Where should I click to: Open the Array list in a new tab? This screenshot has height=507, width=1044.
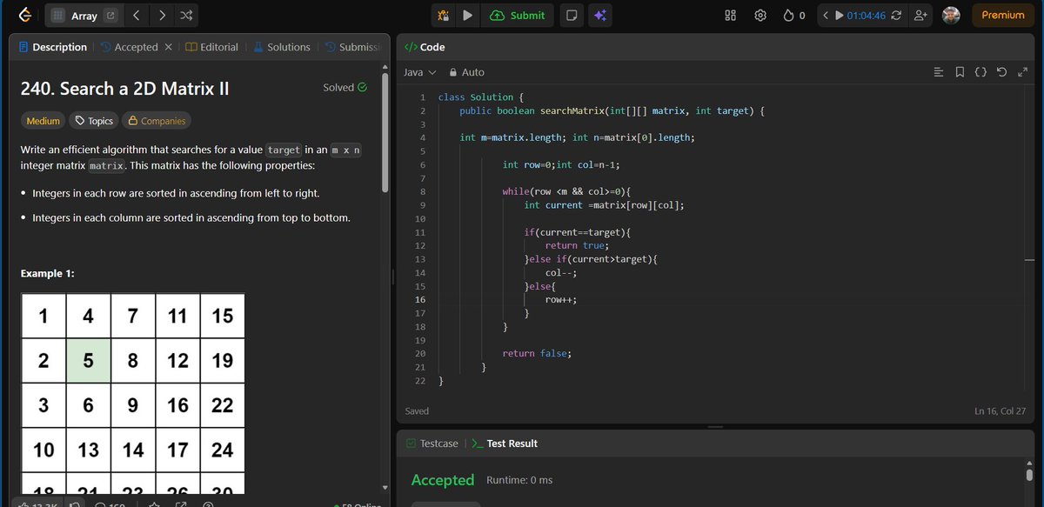[x=110, y=16]
